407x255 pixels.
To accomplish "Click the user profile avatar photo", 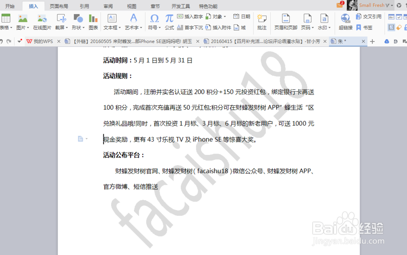I will pos(352,5).
